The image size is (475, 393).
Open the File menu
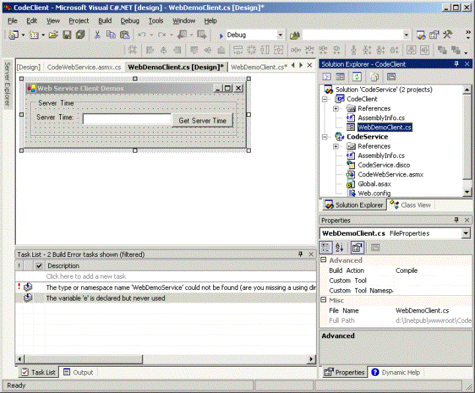13,21
